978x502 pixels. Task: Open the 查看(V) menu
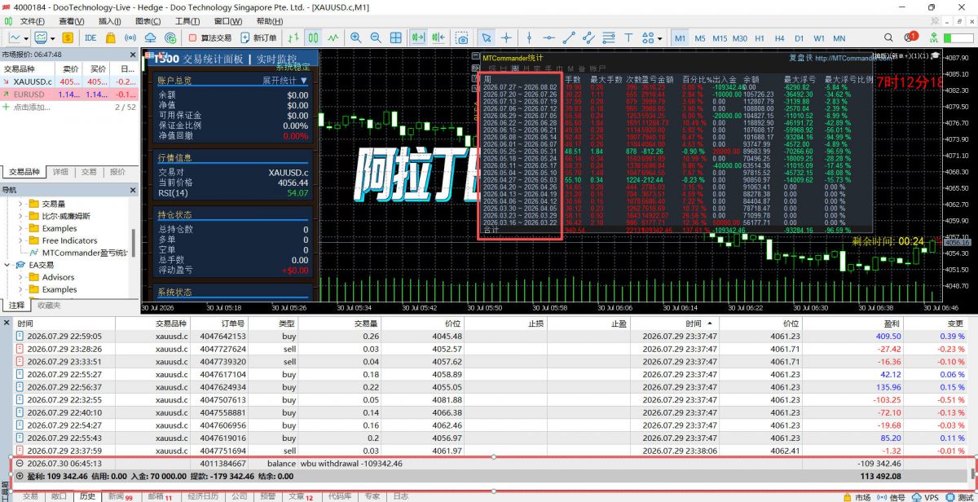(x=71, y=21)
